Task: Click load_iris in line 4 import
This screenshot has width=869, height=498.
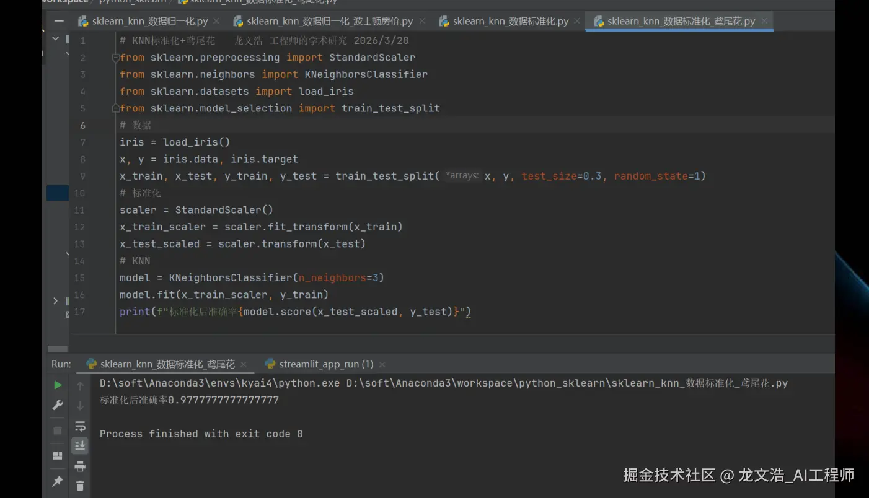Action: click(326, 92)
